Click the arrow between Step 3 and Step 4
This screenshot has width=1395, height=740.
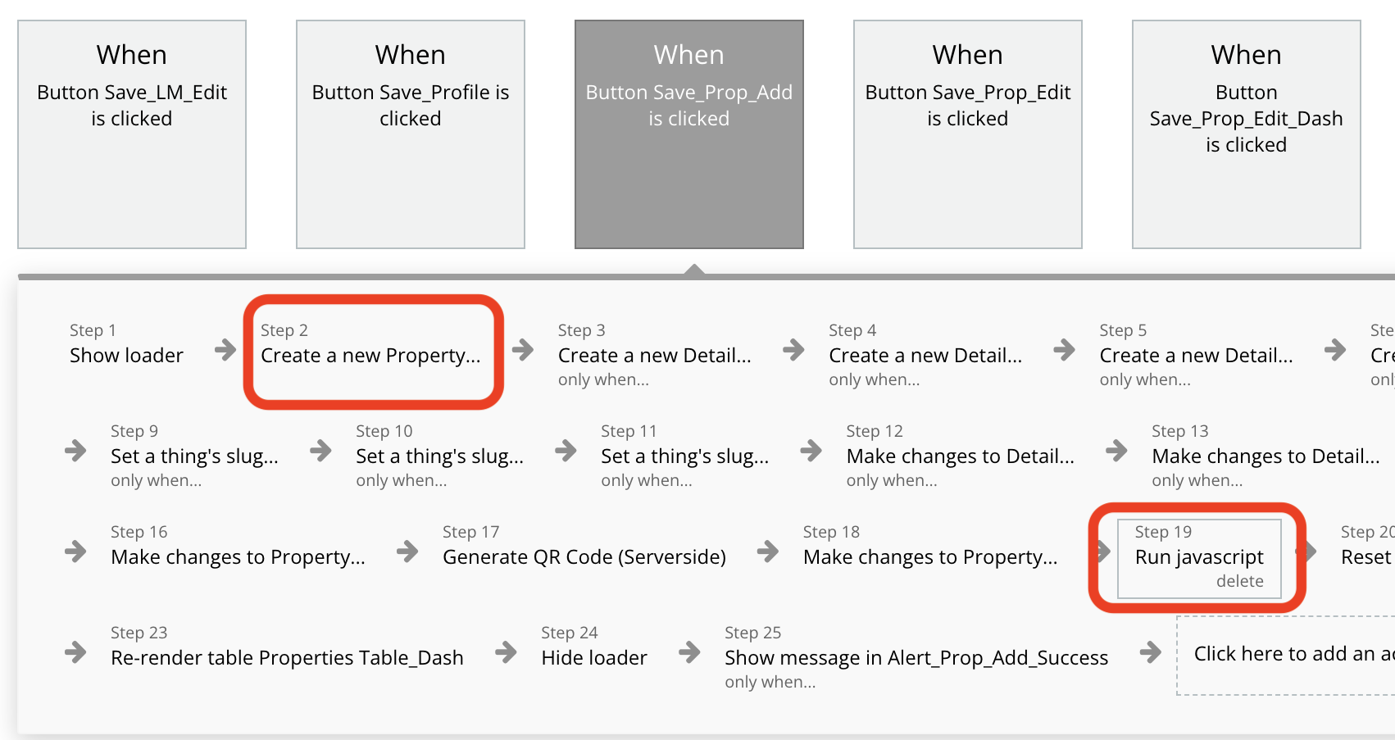tap(793, 351)
